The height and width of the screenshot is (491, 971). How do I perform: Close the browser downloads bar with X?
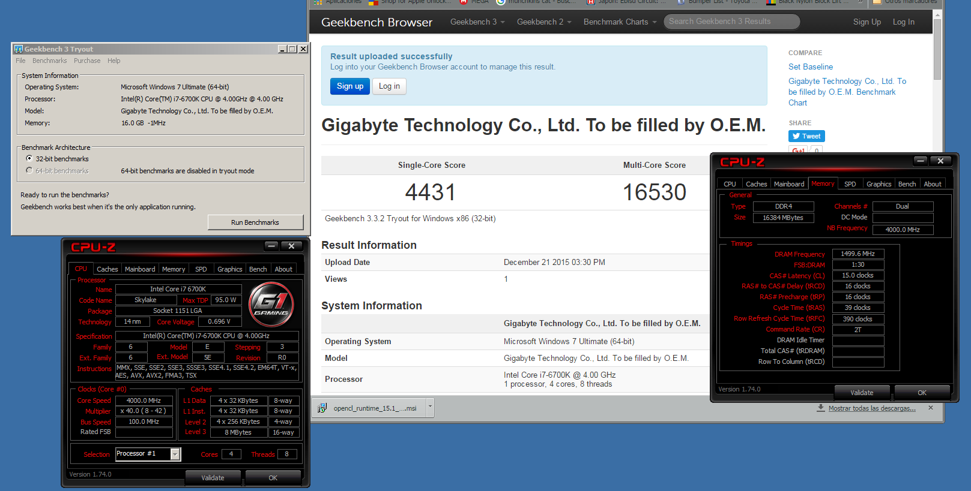click(x=931, y=408)
